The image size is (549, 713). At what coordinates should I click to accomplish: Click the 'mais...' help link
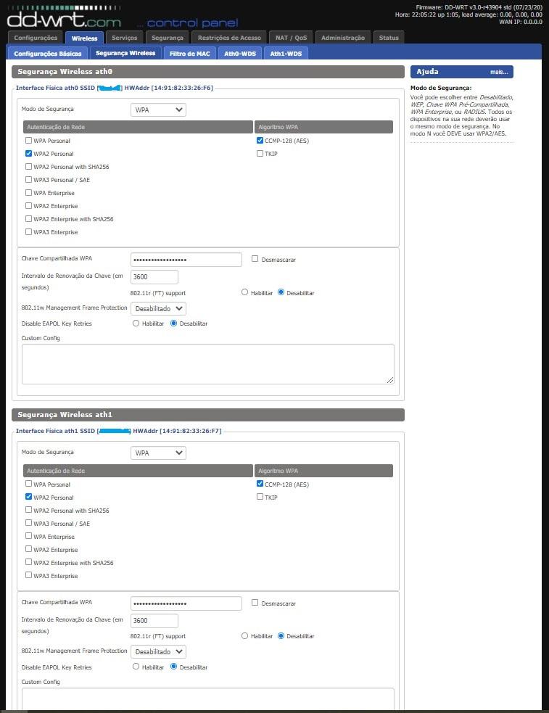click(x=498, y=72)
